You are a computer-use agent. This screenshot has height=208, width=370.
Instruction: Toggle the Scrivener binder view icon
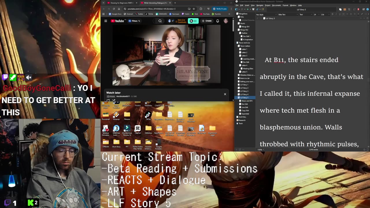236,9
